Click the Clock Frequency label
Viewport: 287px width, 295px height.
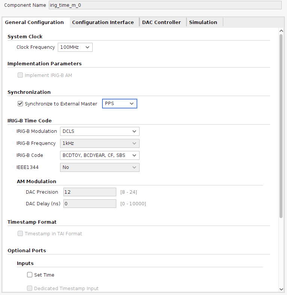point(36,47)
